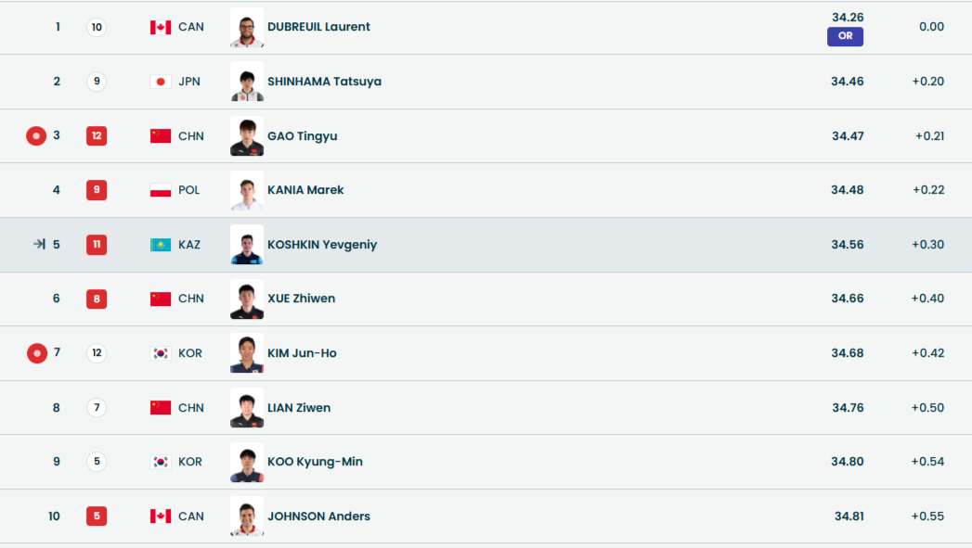Viewport: 972px width, 548px height.
Task: Click the red circle icon beside rank 3
Action: [x=36, y=136]
